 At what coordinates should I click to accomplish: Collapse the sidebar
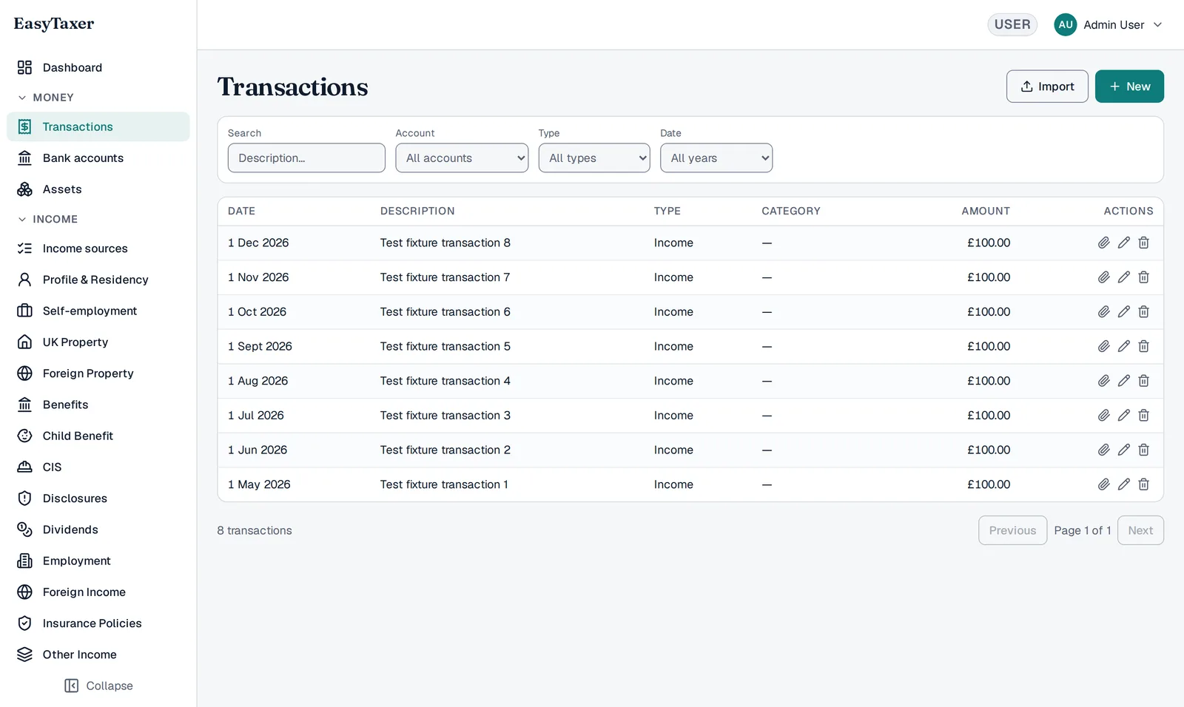(x=98, y=686)
